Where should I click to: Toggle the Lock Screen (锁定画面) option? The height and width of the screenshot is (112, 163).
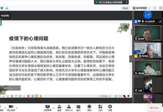pyautogui.click(x=5, y=16)
